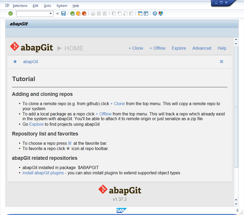Click the Next Page icon

(125, 13)
